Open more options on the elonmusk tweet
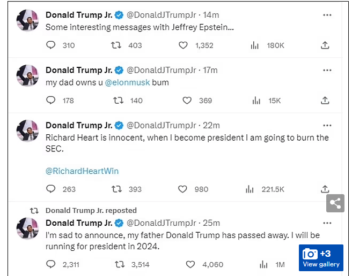 pos(327,70)
